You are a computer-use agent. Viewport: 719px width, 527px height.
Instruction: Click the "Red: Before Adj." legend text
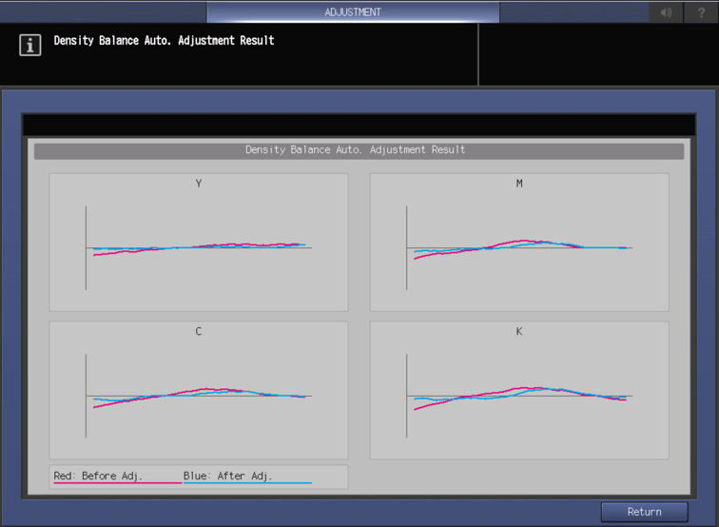pyautogui.click(x=98, y=475)
